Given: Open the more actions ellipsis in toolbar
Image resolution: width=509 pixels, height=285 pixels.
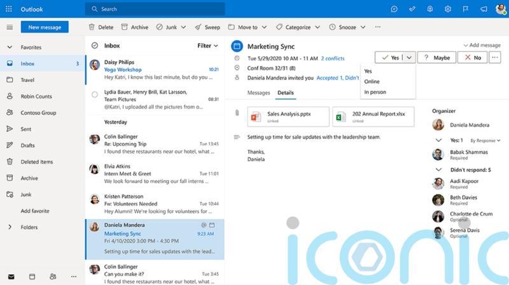Looking at the screenshot, I should 377,27.
